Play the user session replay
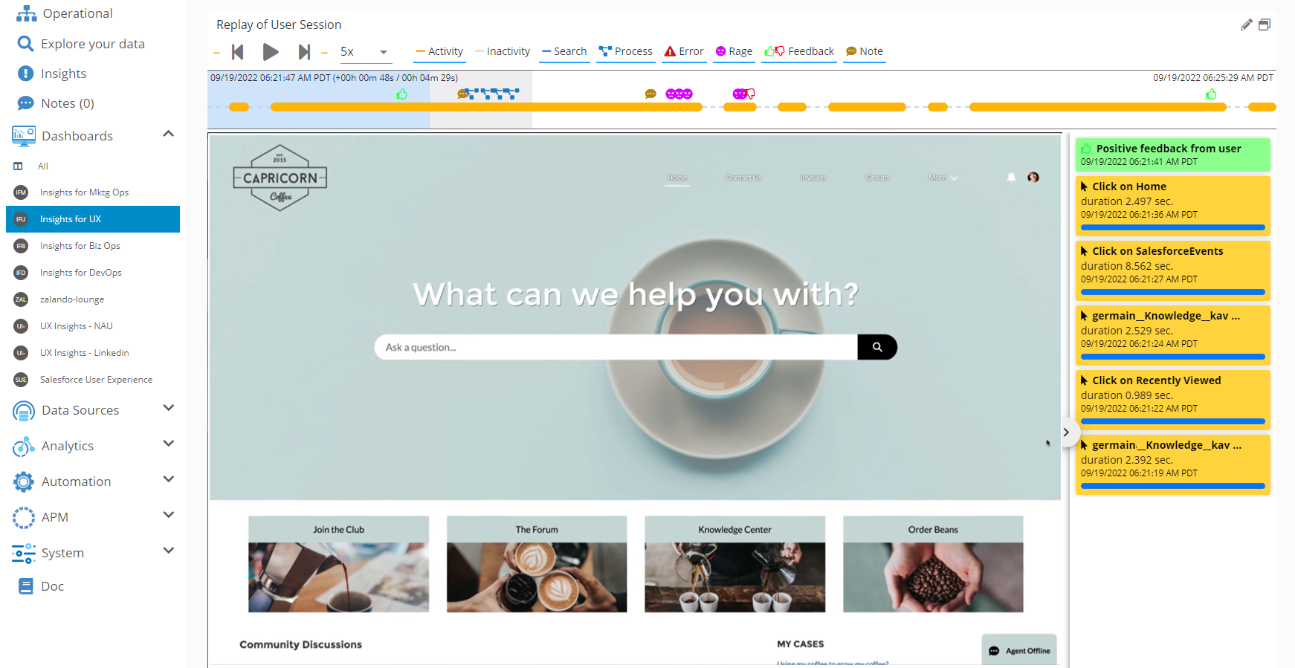This screenshot has width=1295, height=668. pyautogui.click(x=271, y=52)
